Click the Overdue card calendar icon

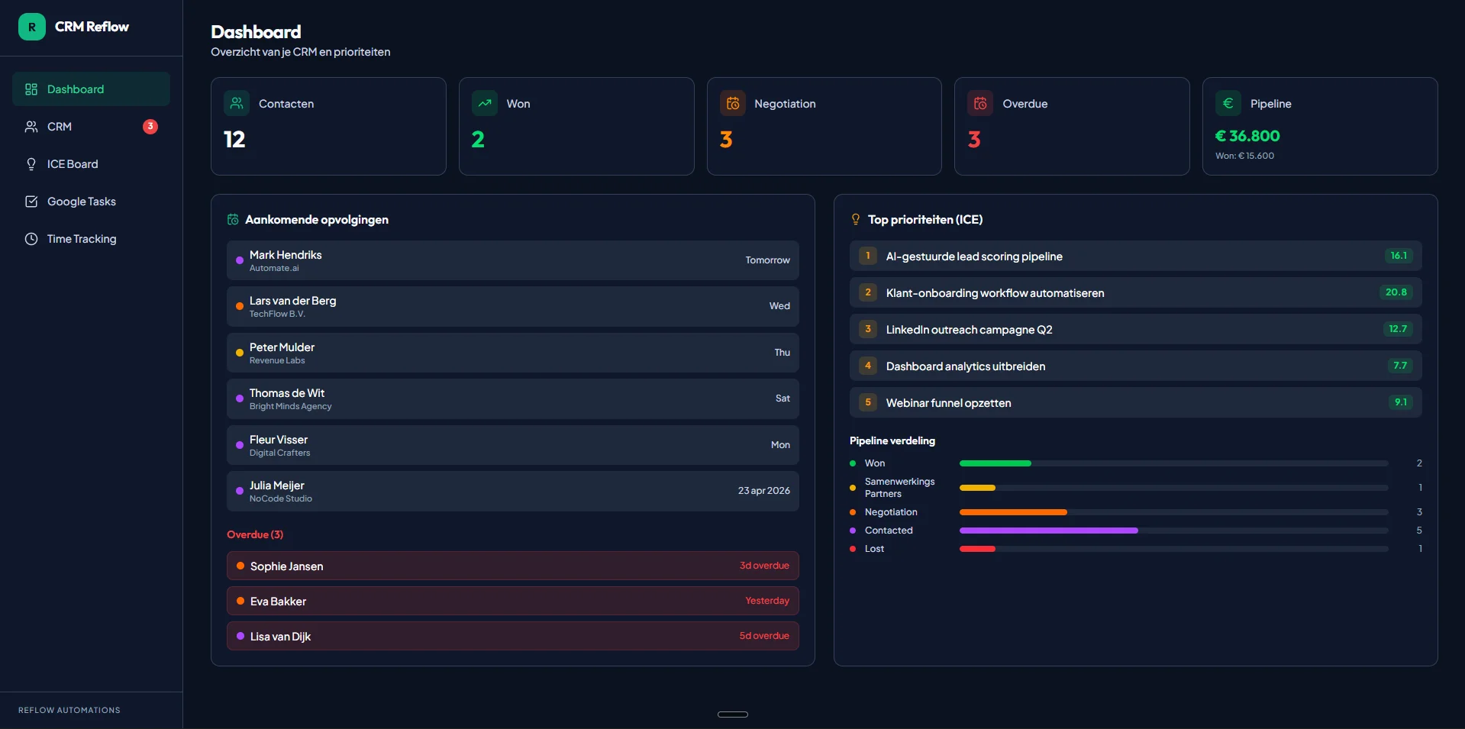click(980, 103)
